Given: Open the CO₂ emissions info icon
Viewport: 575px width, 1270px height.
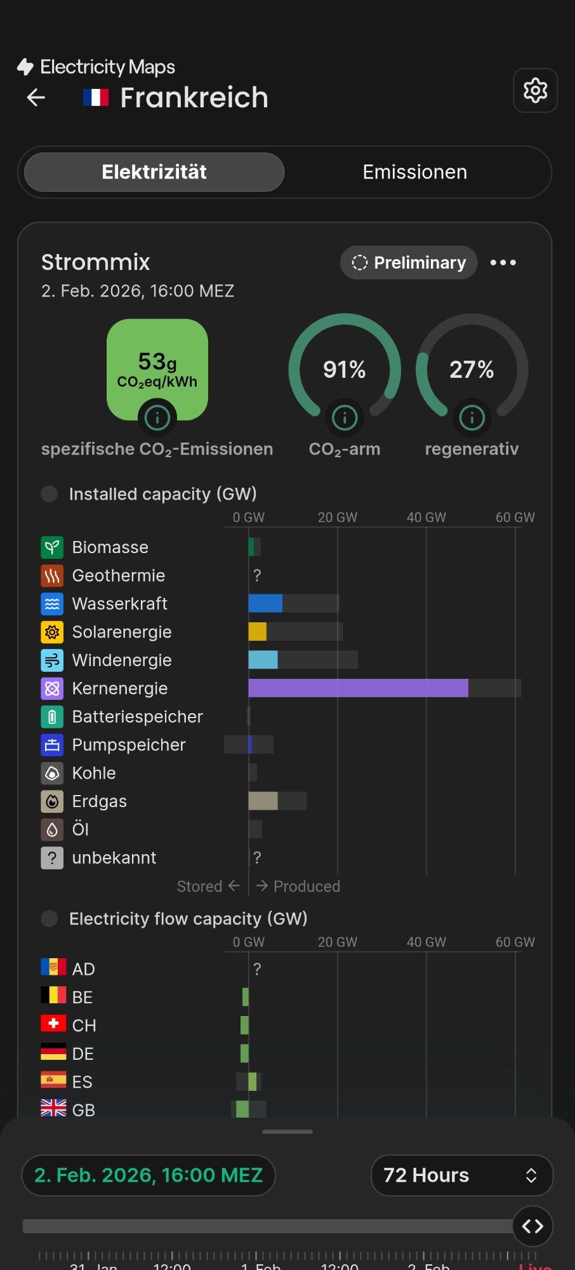Looking at the screenshot, I should point(157,418).
